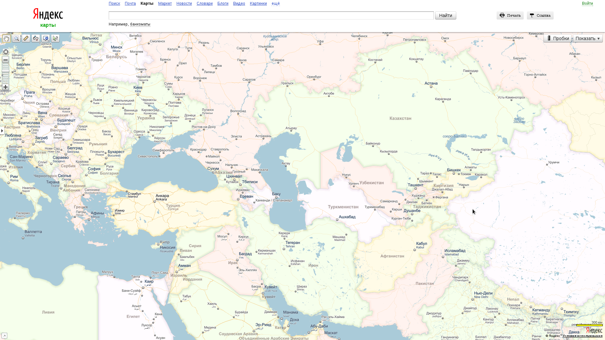Click the Печать print button
The width and height of the screenshot is (605, 340).
510,15
